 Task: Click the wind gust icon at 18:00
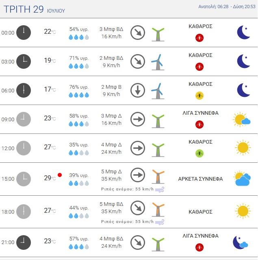click(159, 222)
